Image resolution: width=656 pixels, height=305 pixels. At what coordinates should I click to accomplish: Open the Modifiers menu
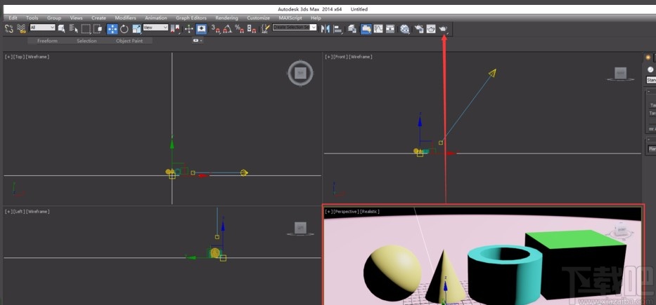[x=126, y=18]
